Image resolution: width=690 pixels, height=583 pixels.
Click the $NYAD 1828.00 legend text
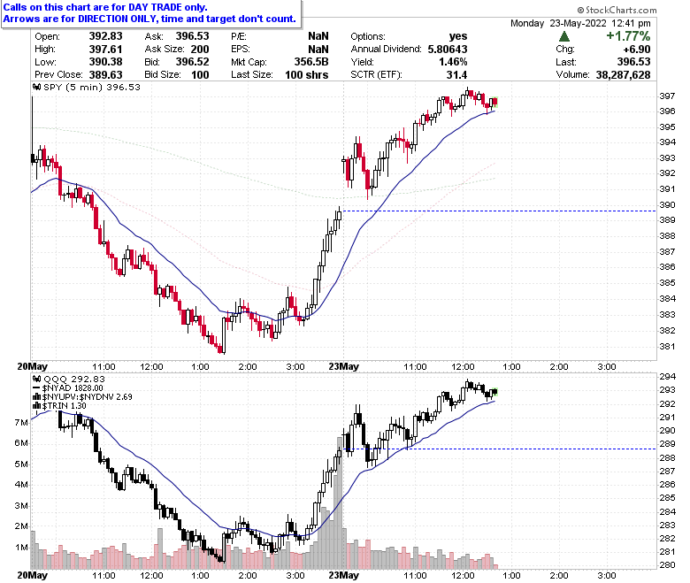click(73, 388)
